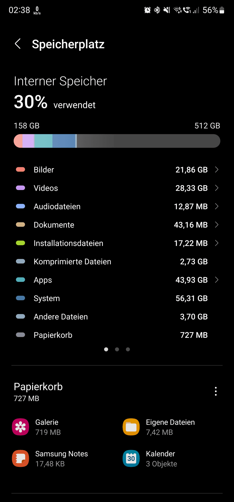234x502 pixels.
Task: Switch to the third page indicator dot
Action: (128, 349)
